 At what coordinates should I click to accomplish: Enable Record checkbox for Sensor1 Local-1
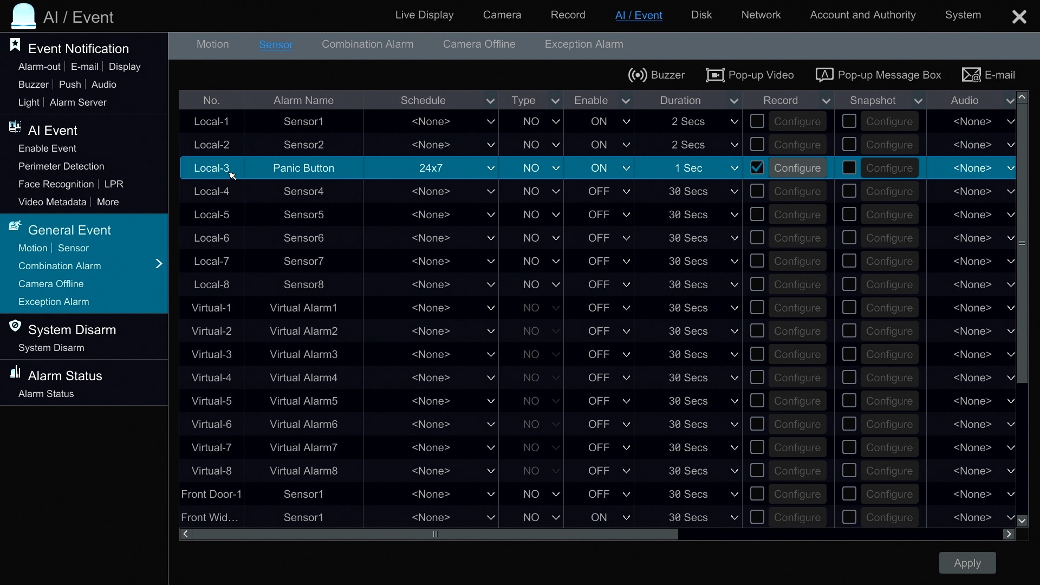pyautogui.click(x=757, y=121)
